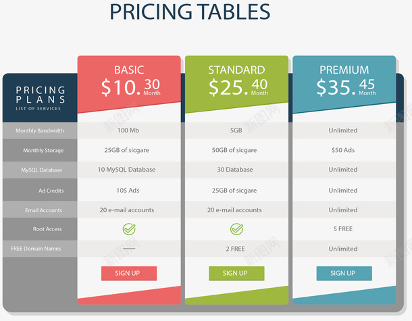Screen dimensions: 412x321
Task: Click the Monthly Bandwidth row label
Action: (40, 130)
